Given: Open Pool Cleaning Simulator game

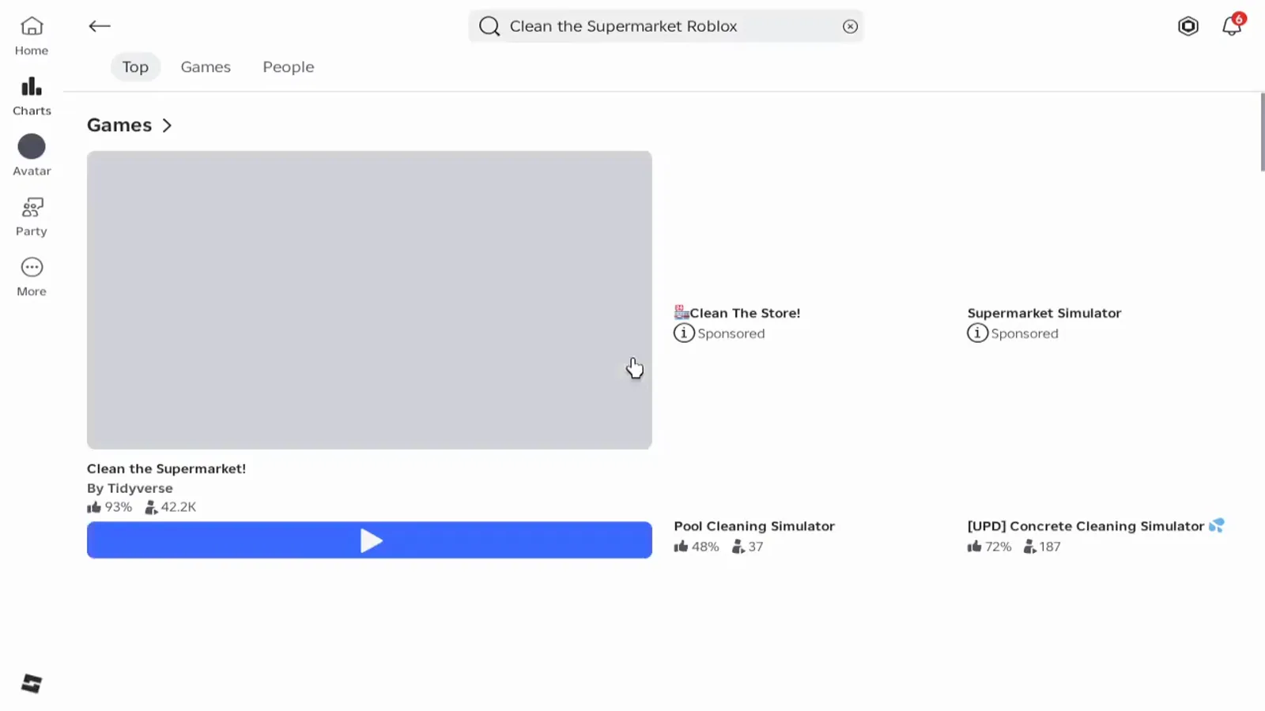Looking at the screenshot, I should pyautogui.click(x=754, y=526).
